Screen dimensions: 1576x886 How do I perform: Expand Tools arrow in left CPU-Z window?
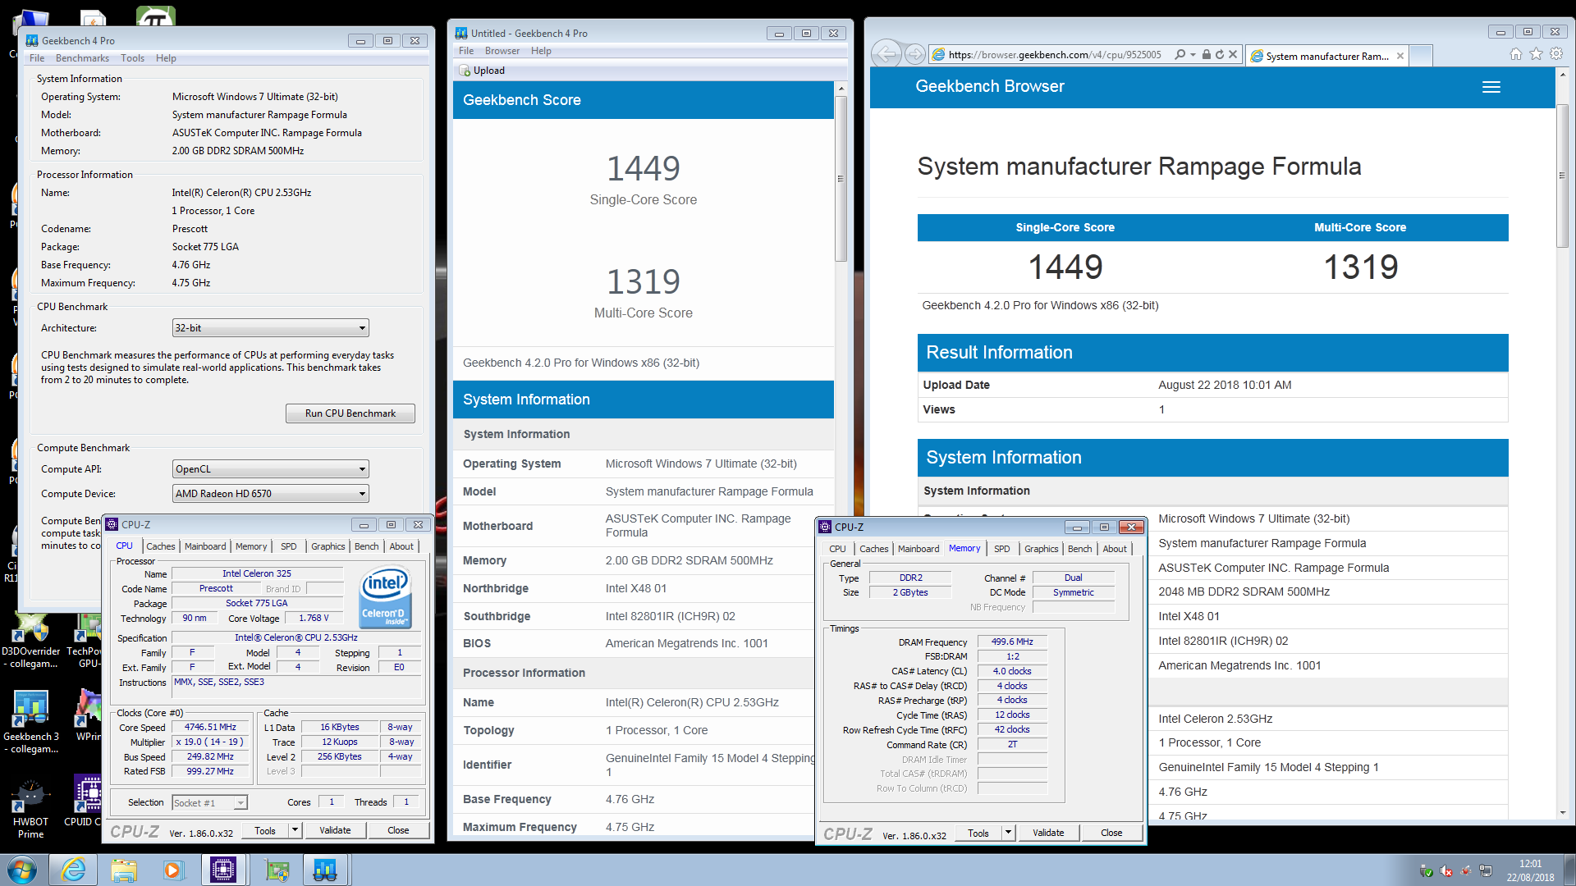[x=295, y=831]
